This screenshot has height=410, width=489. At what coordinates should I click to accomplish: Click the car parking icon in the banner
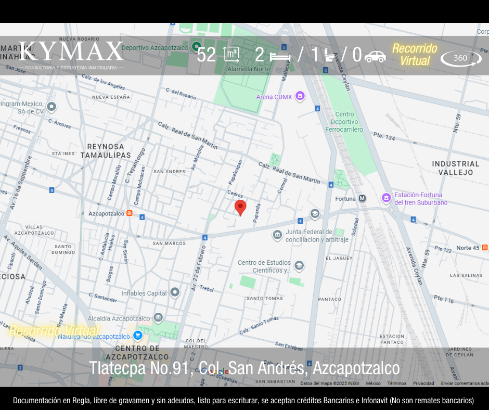click(375, 57)
